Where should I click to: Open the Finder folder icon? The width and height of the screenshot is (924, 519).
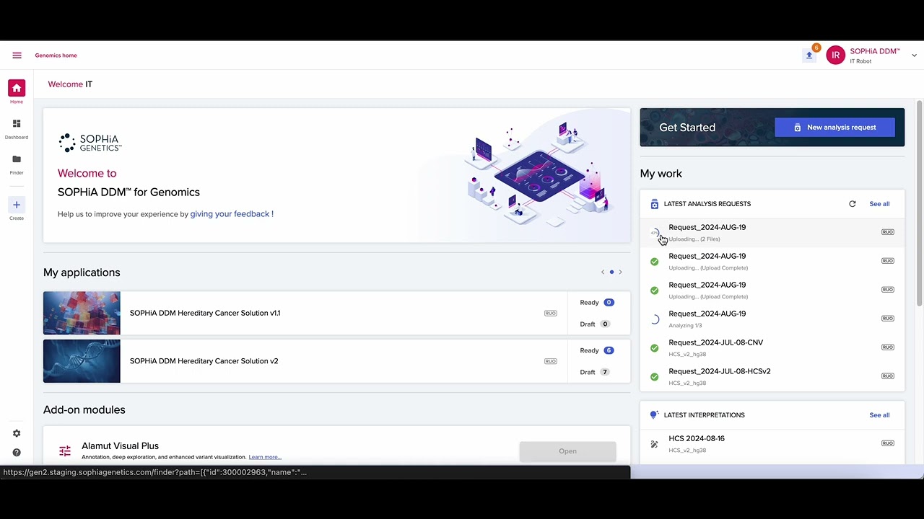(17, 159)
